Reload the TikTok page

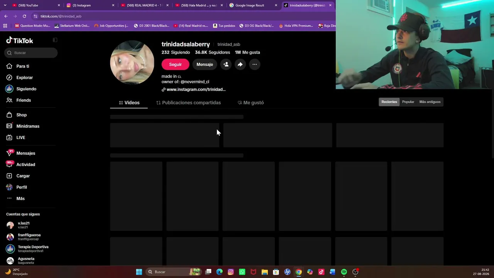pos(24,16)
